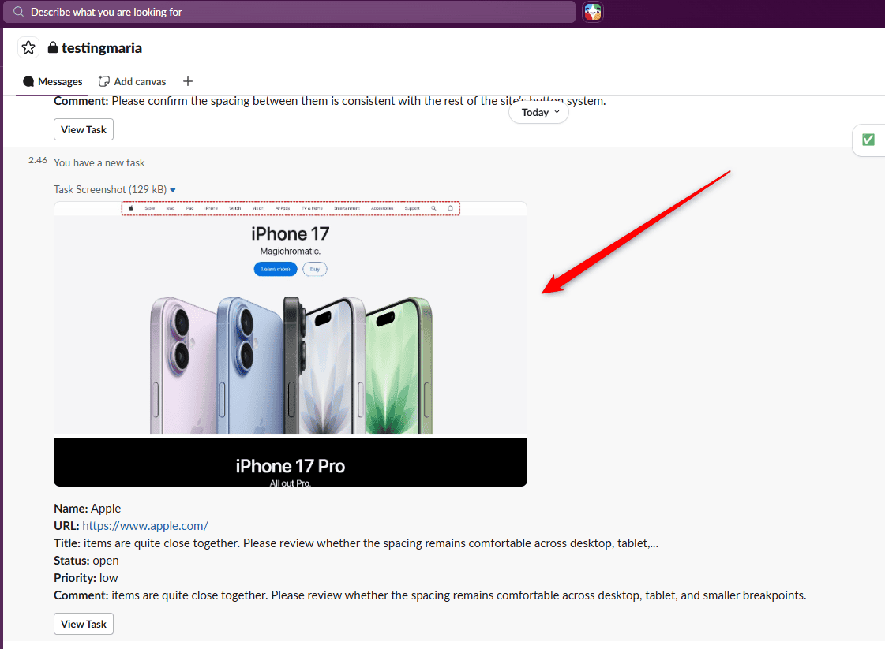The height and width of the screenshot is (649, 885).
Task: Add a new tab with plus icon
Action: (188, 82)
